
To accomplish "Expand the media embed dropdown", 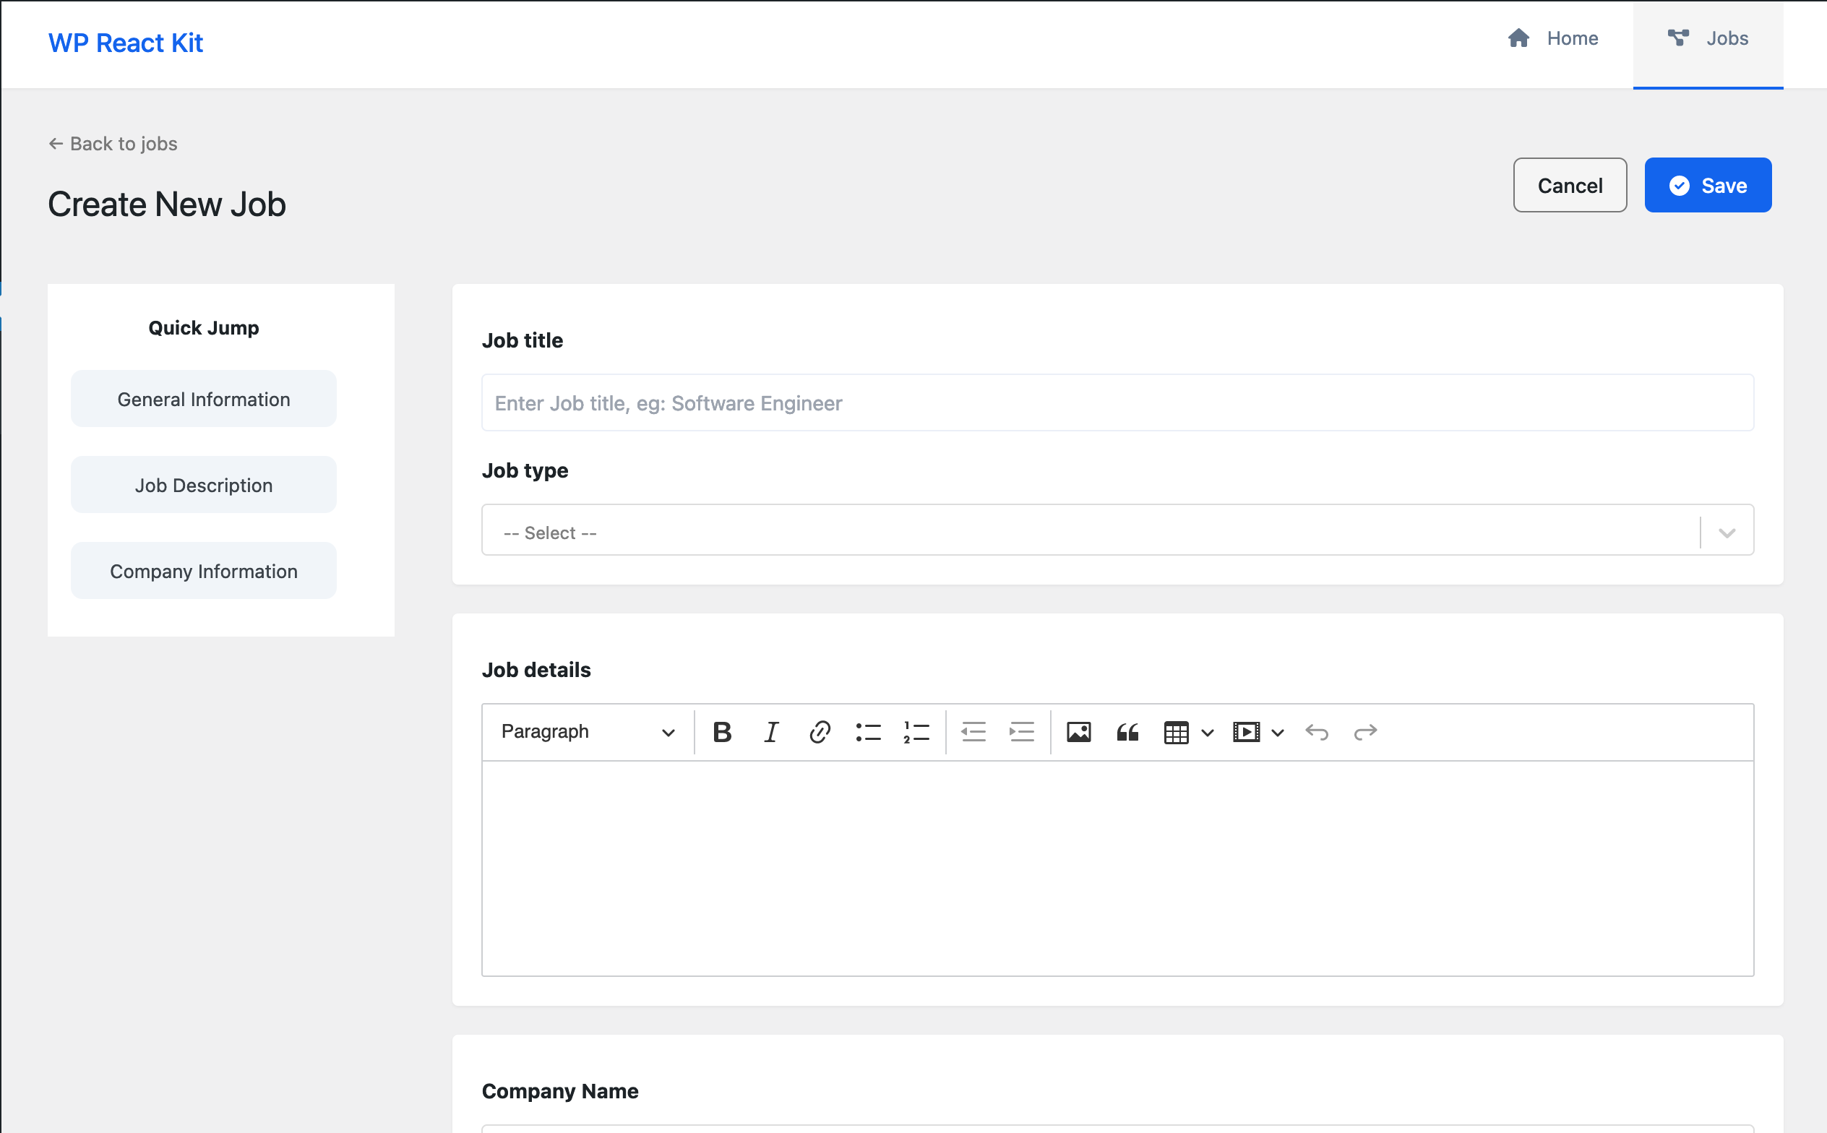I will pos(1276,732).
